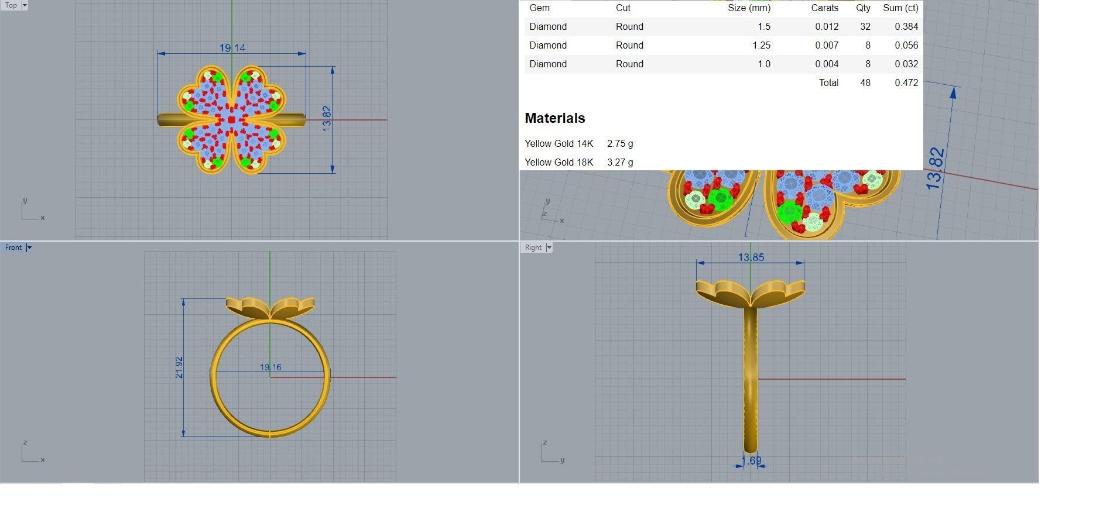
Task: Click the Cut column header
Action: click(623, 8)
